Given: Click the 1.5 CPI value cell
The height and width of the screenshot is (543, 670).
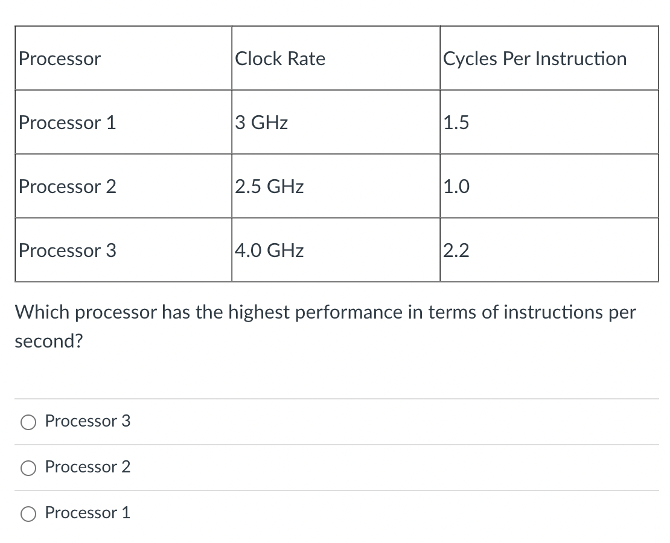Looking at the screenshot, I should tap(456, 122).
